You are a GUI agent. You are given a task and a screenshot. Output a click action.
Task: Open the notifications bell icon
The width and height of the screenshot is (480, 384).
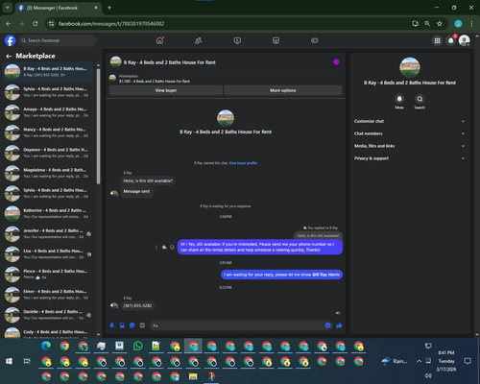point(451,40)
